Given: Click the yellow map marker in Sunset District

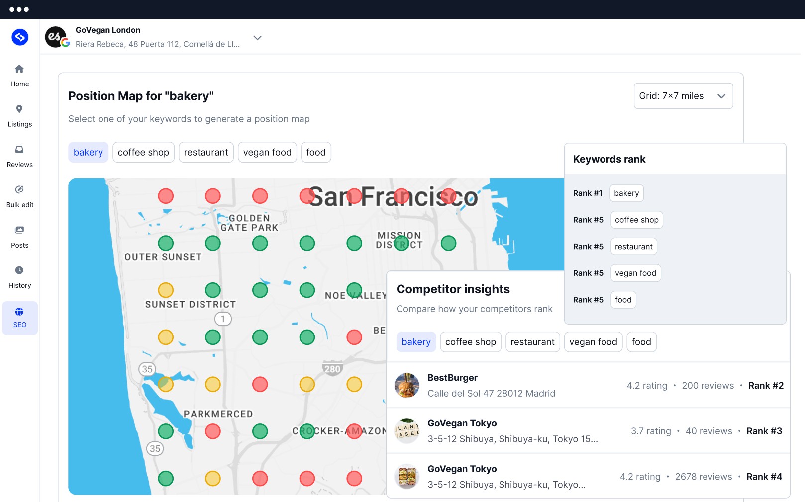Looking at the screenshot, I should pos(166,290).
